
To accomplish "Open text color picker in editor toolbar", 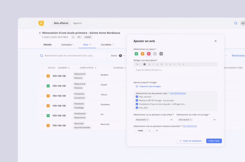I will (x=145, y=64).
